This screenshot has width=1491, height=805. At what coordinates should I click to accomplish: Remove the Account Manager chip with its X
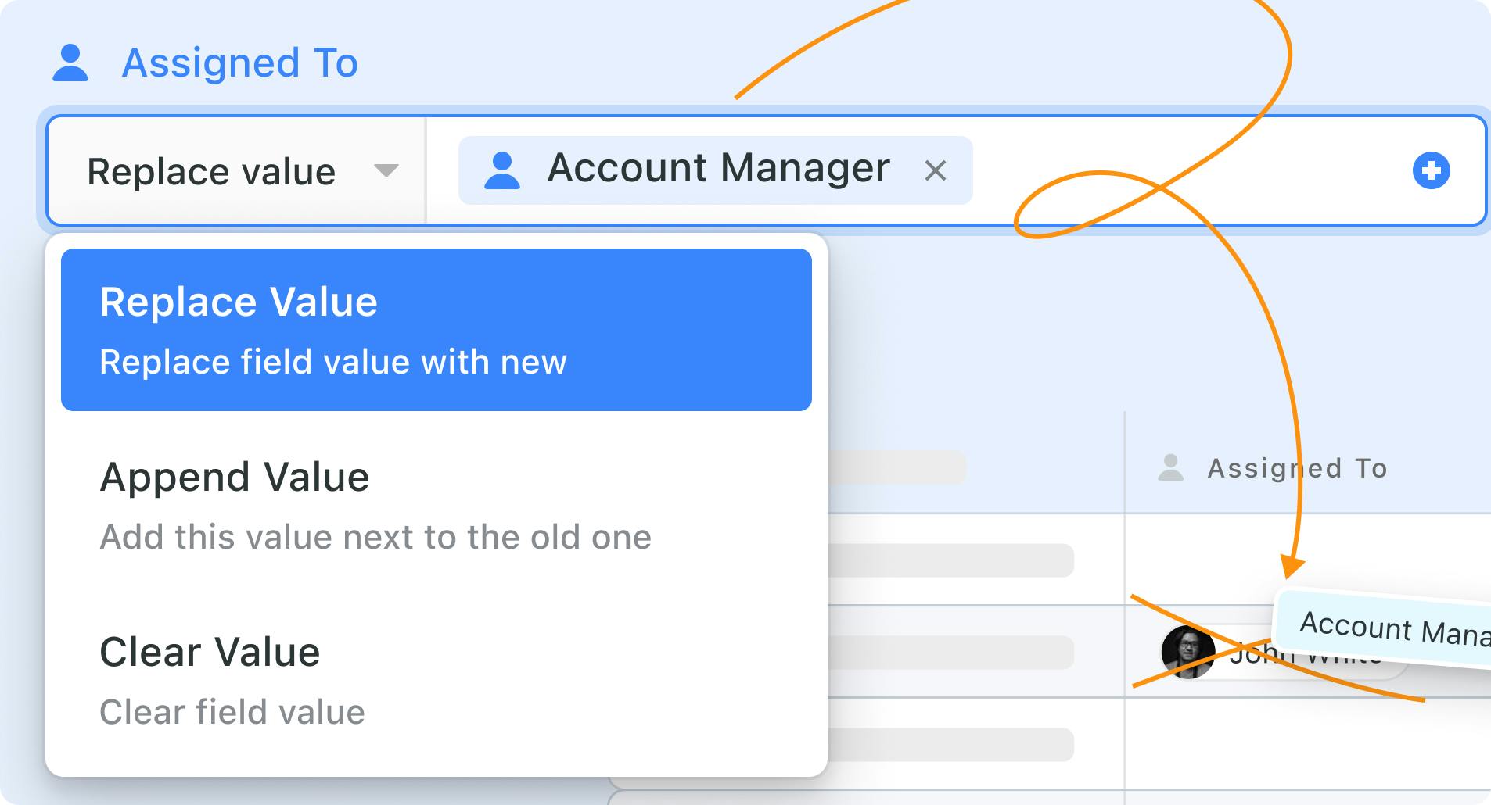coord(936,170)
